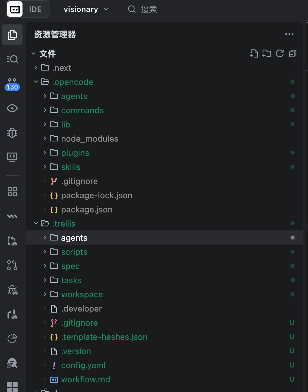Collapse all folders in explorer
This screenshot has height=392, width=308.
[x=293, y=53]
